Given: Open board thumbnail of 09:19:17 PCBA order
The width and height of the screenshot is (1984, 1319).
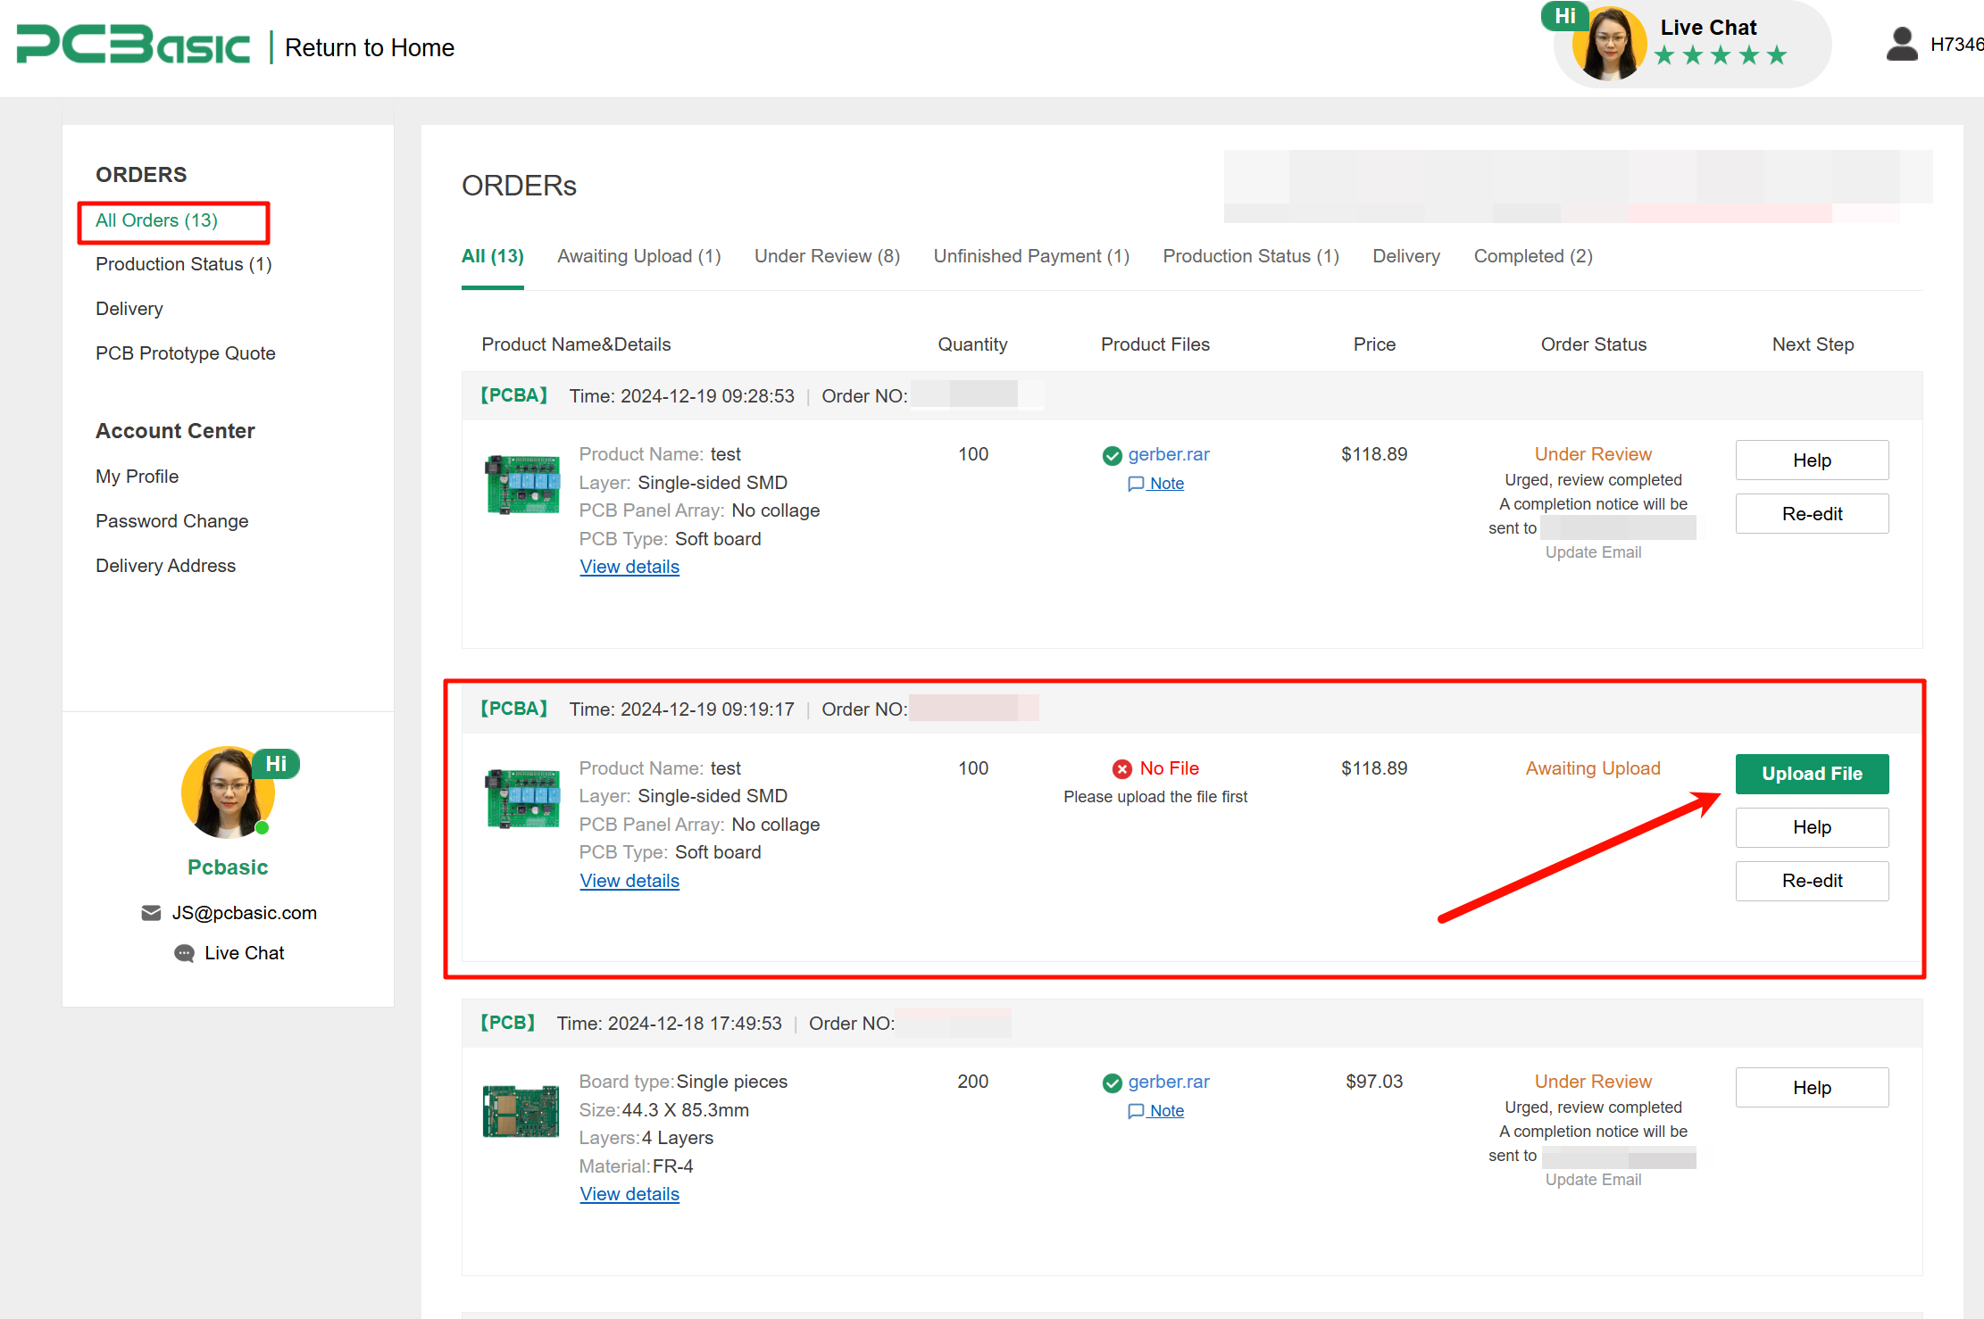Looking at the screenshot, I should [522, 799].
